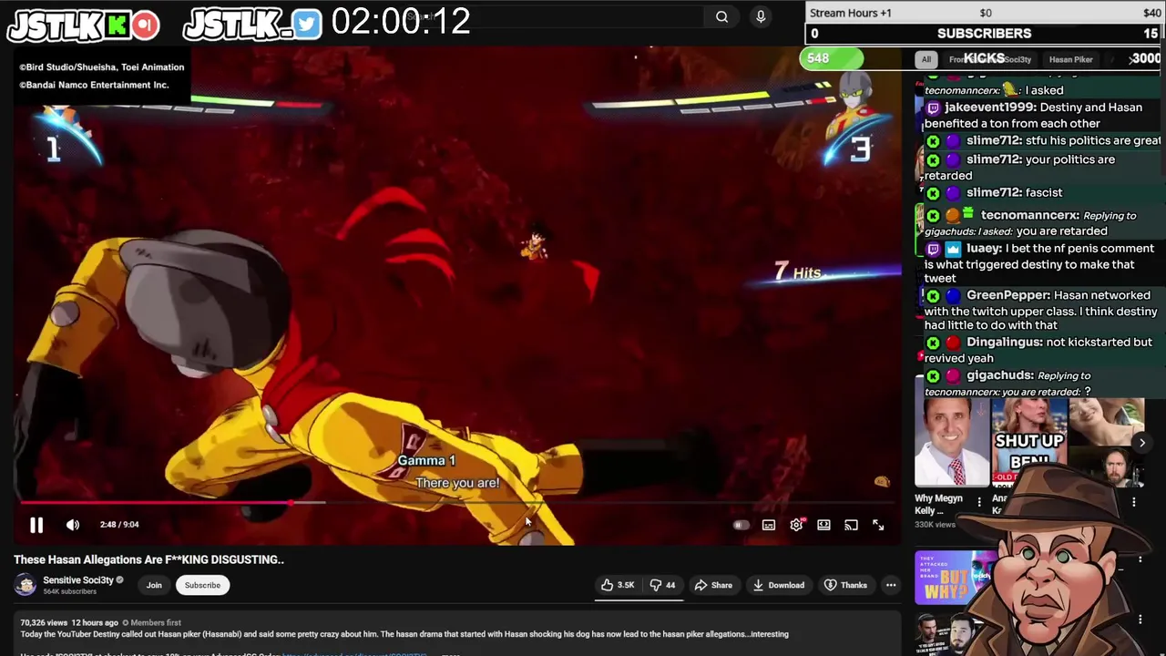Viewport: 1166px width, 656px height.
Task: Open options for the BUT WHY video
Action: tap(1140, 559)
